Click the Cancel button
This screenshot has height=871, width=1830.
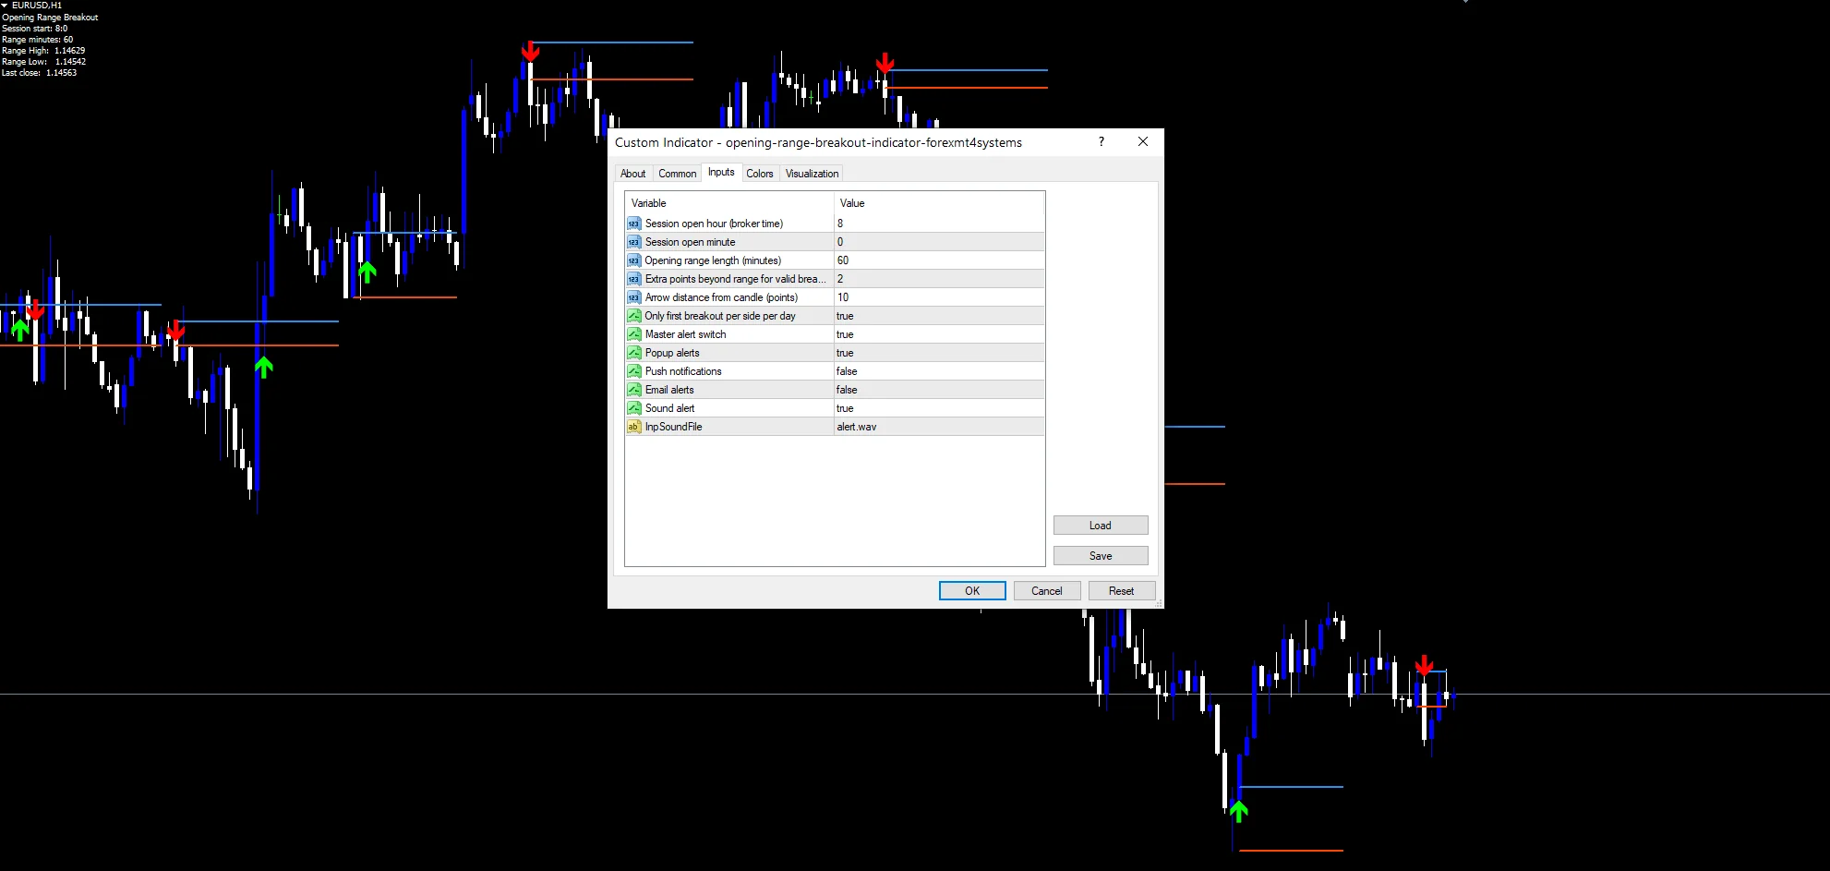(1047, 591)
